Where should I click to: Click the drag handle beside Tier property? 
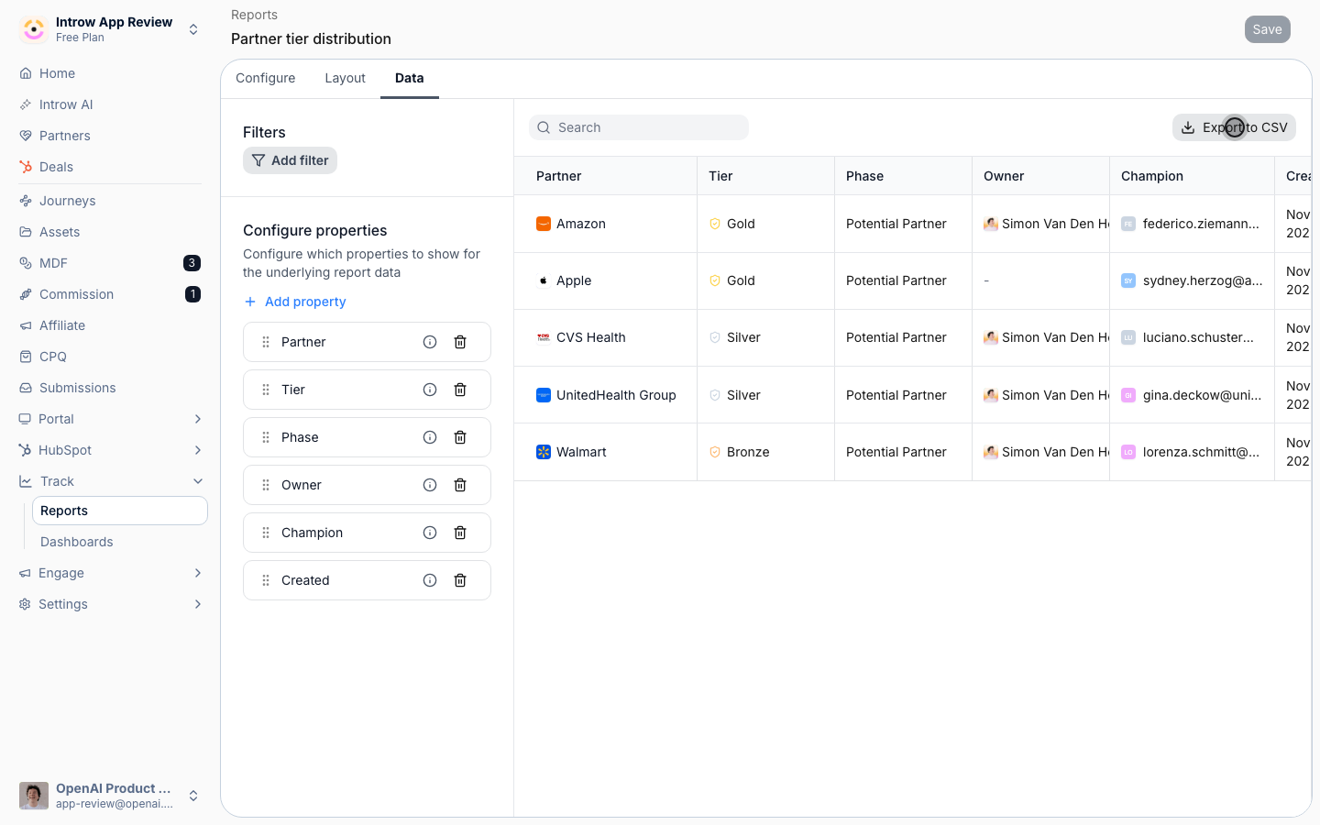tap(266, 390)
